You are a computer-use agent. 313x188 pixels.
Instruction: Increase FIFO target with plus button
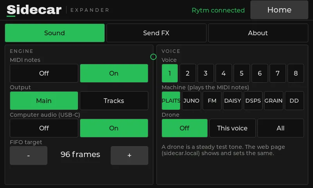point(130,155)
